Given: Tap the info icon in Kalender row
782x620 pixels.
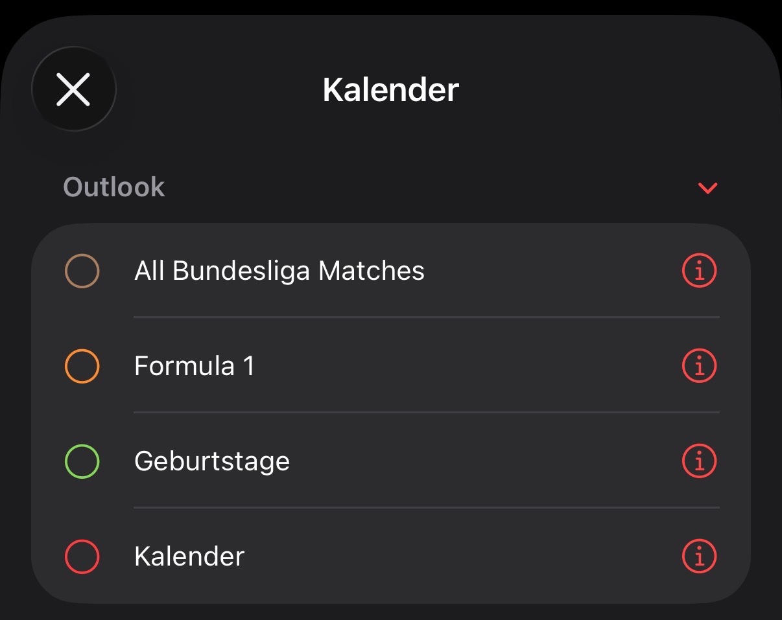Looking at the screenshot, I should (699, 557).
